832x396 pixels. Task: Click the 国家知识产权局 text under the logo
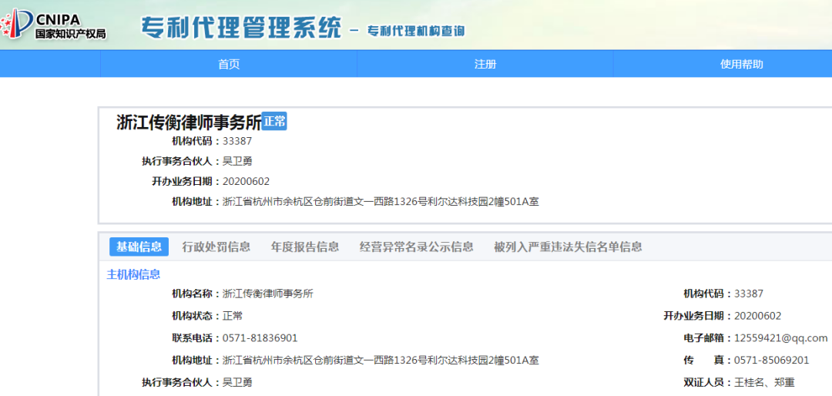pos(71,35)
